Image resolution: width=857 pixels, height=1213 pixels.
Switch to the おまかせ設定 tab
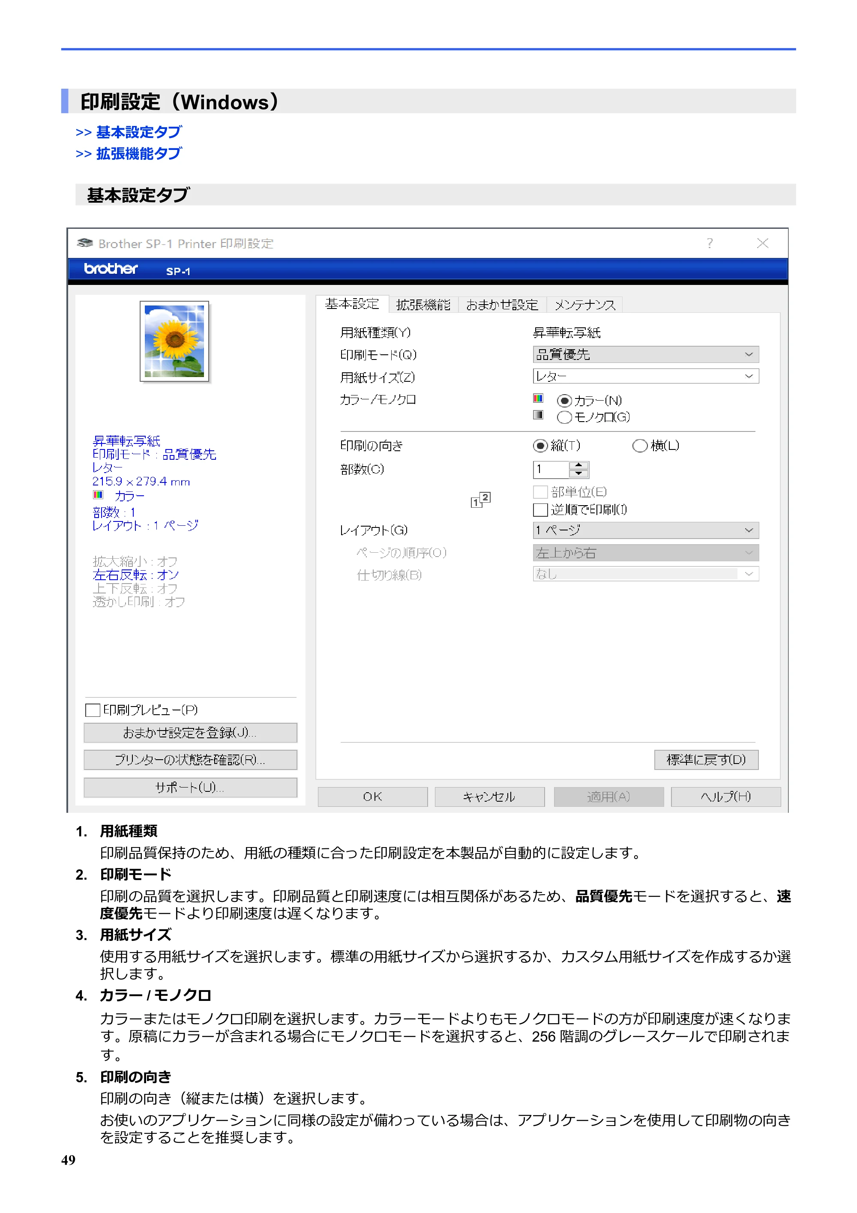[502, 305]
